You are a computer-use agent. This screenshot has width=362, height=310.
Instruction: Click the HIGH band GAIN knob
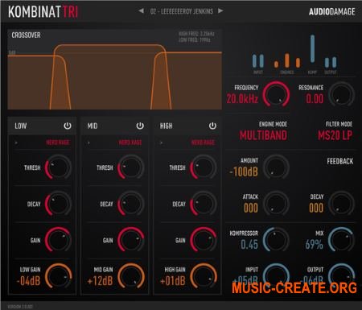204,240
